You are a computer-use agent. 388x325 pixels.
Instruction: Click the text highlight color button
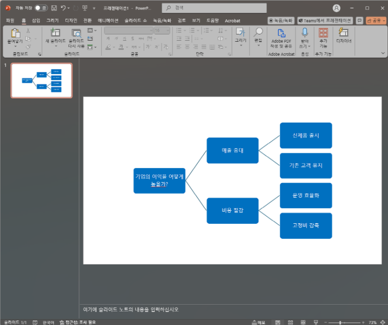pyautogui.click(x=108, y=47)
